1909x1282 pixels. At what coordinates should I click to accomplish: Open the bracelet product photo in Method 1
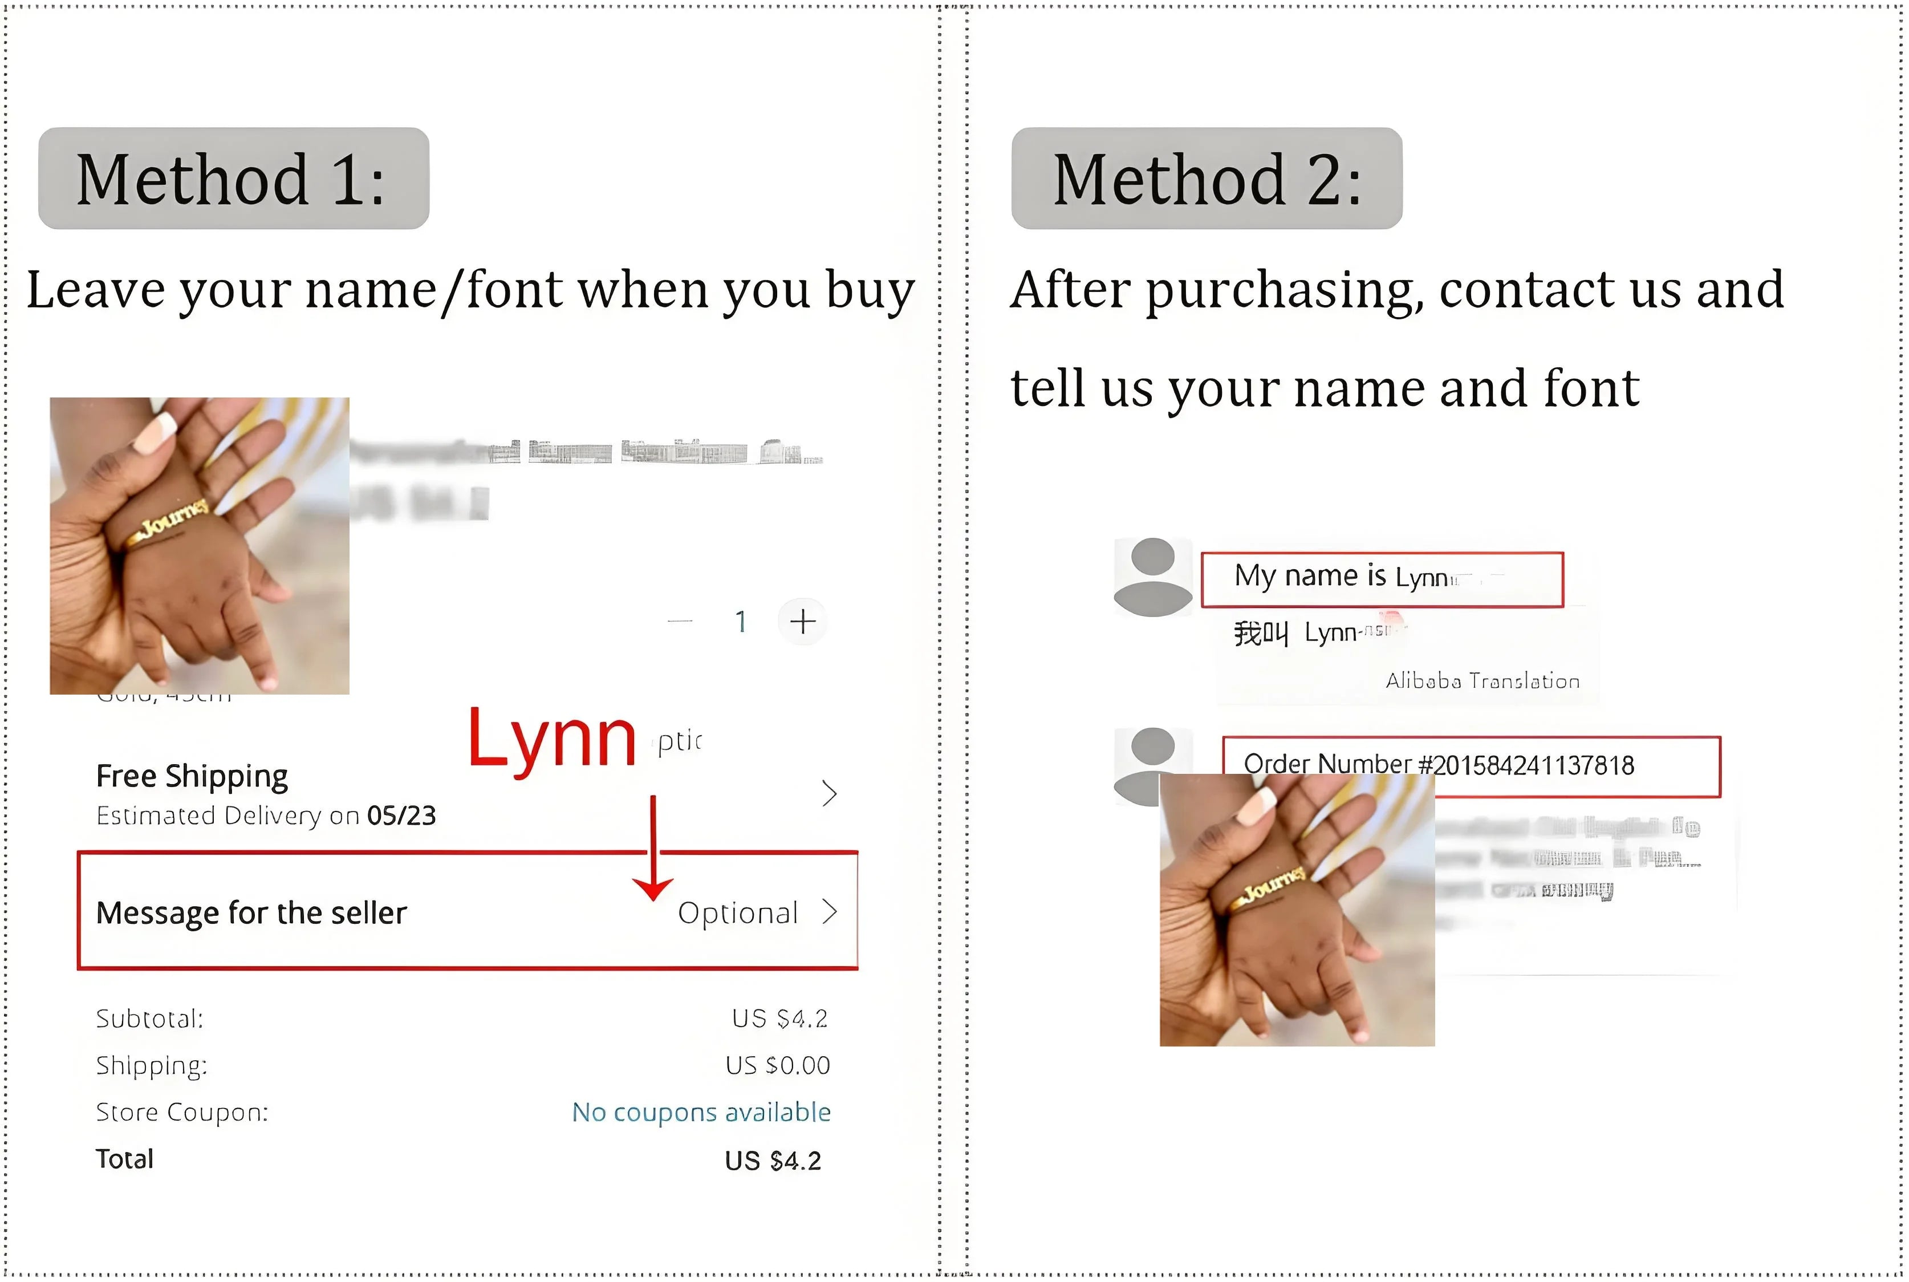(x=200, y=546)
